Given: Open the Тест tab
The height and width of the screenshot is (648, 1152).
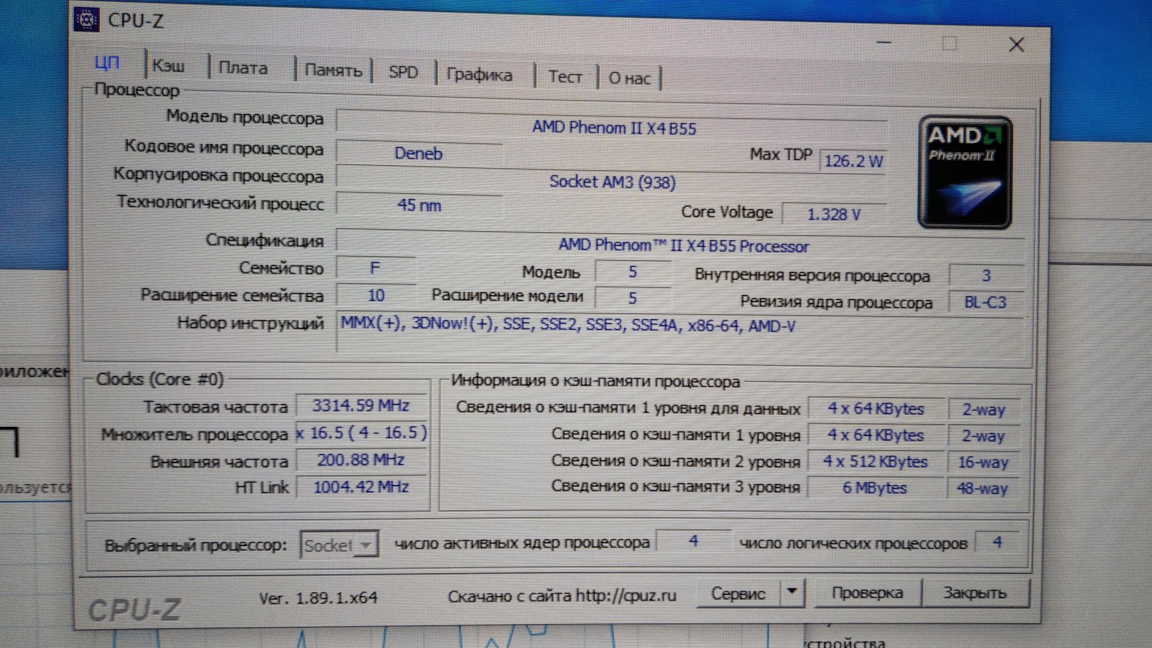Looking at the screenshot, I should 564,76.
